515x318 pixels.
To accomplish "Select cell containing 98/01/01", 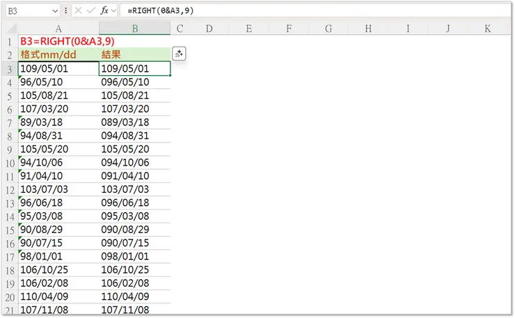I will click(58, 256).
